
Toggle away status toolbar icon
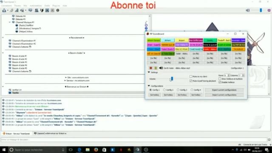coord(17,10)
